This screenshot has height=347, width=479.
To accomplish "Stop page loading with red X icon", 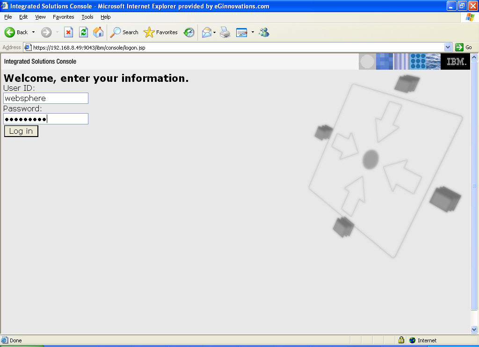I will (68, 32).
